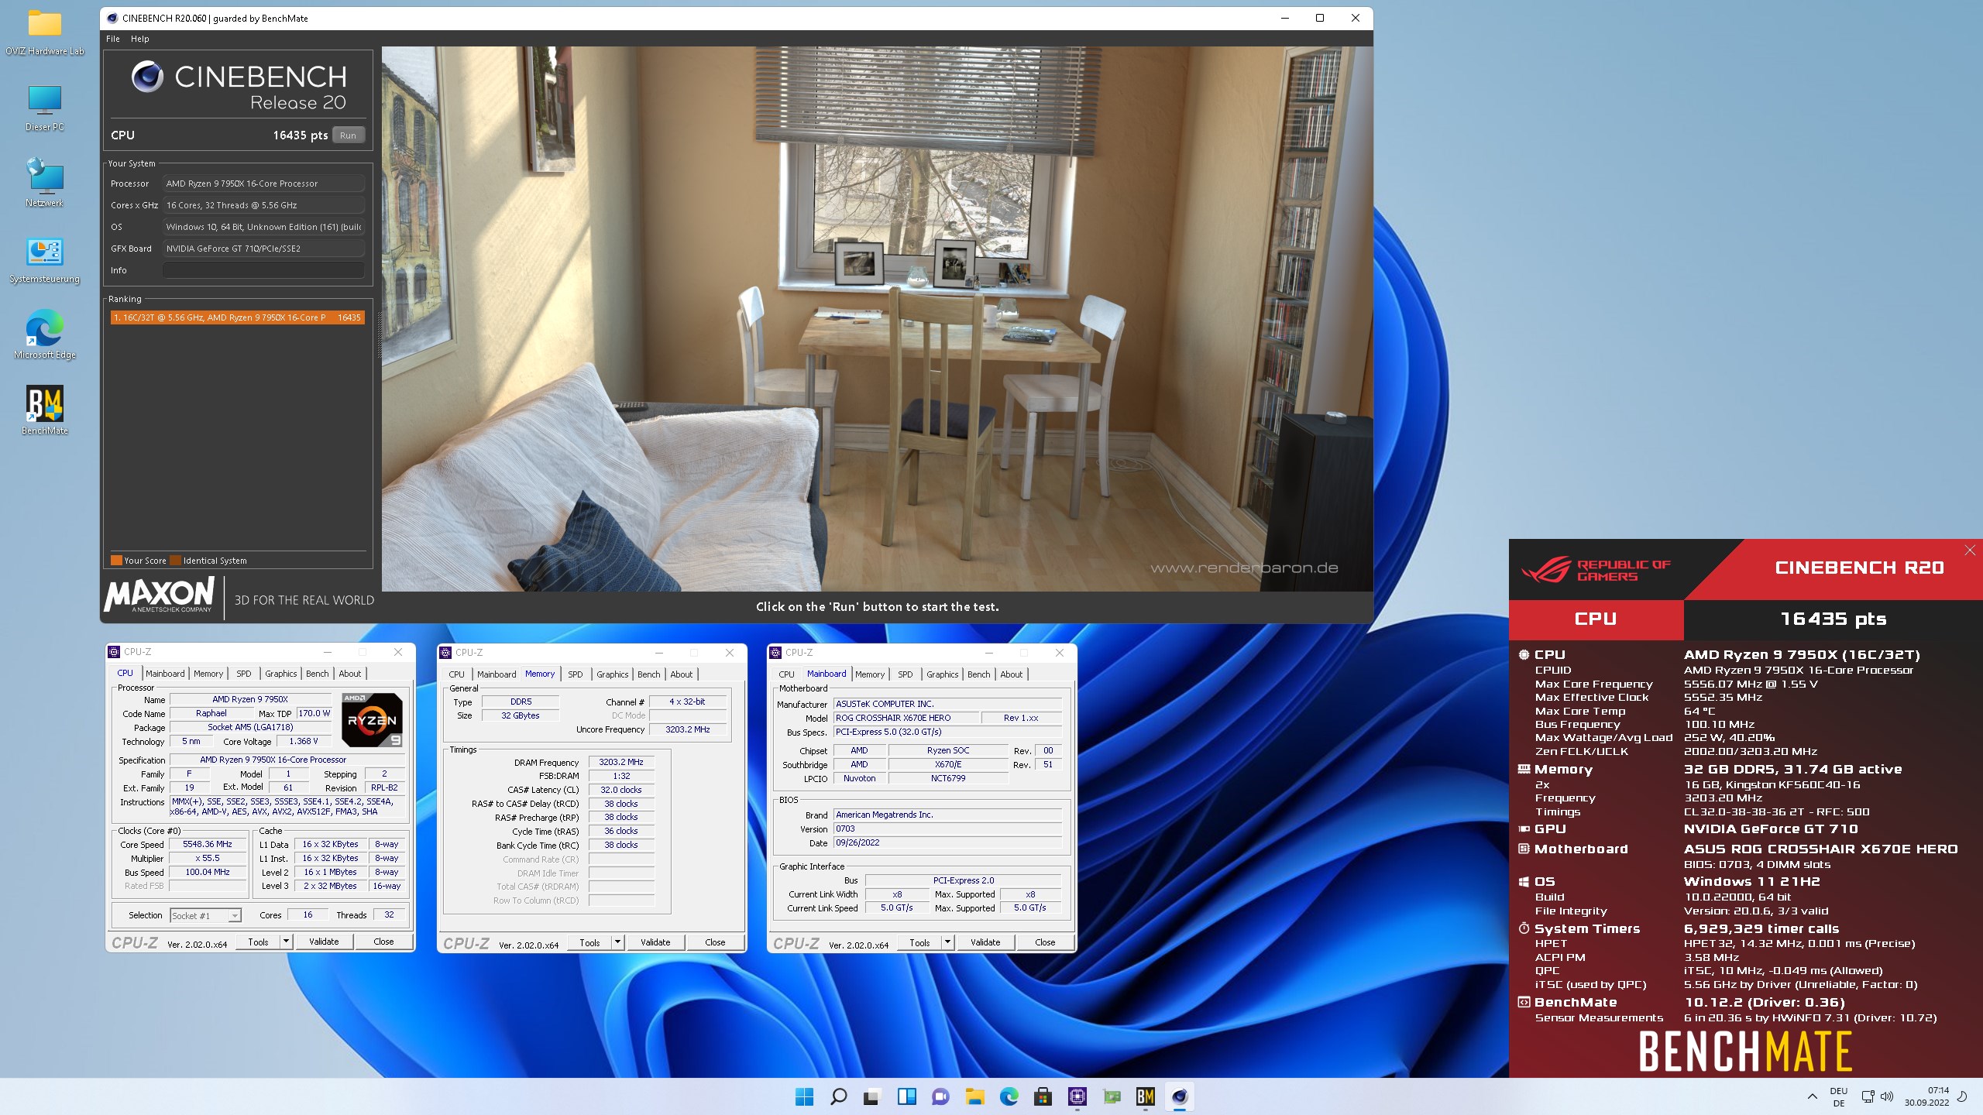Open the volume tray icon
Image resolution: width=1983 pixels, height=1115 pixels.
(1887, 1096)
